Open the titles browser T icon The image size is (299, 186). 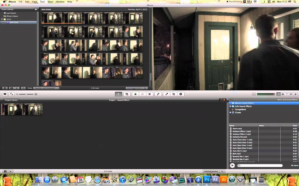[x=287, y=94]
